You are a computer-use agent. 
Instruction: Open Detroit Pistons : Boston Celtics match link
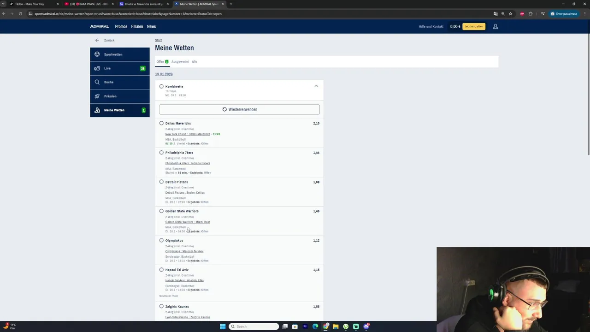click(185, 193)
